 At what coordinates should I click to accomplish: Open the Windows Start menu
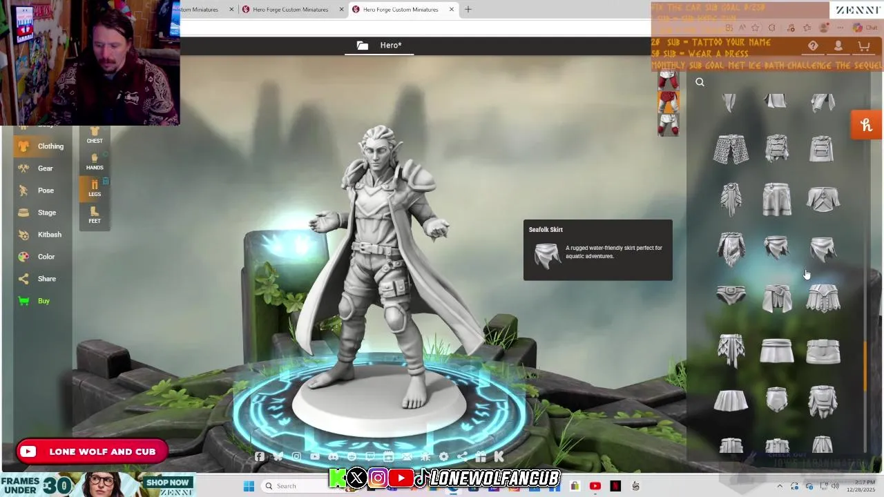click(249, 486)
